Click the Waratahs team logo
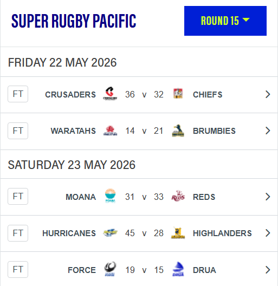The height and width of the screenshot is (286, 278). point(110,131)
